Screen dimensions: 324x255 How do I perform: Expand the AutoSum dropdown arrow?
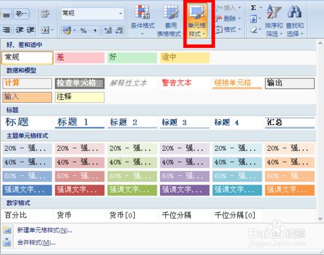[x=260, y=8]
